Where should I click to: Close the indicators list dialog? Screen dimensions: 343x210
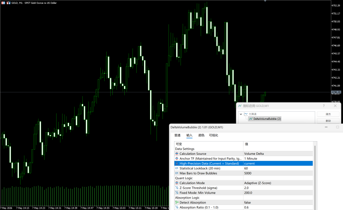point(335,106)
